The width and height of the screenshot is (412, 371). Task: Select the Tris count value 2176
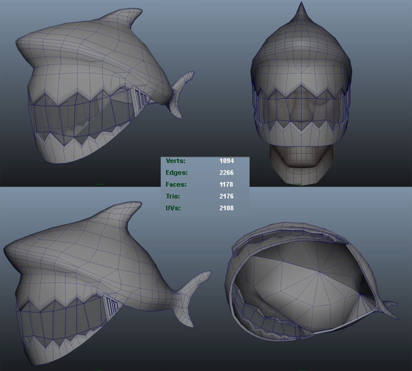tap(226, 197)
